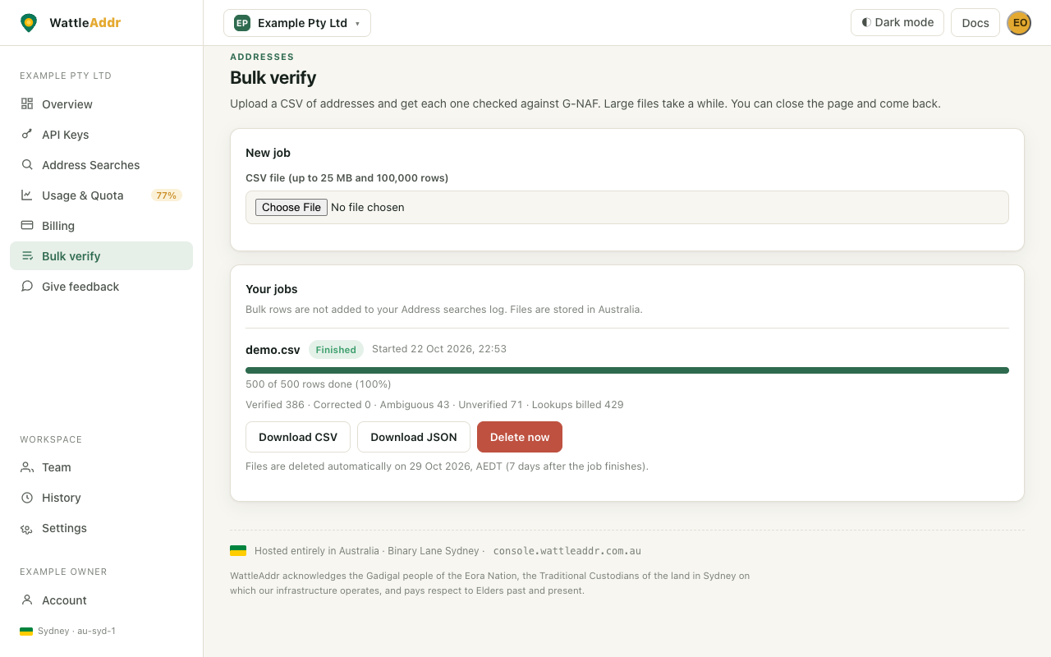Open Settings label in sidebar
The height and width of the screenshot is (657, 1051).
click(x=64, y=528)
